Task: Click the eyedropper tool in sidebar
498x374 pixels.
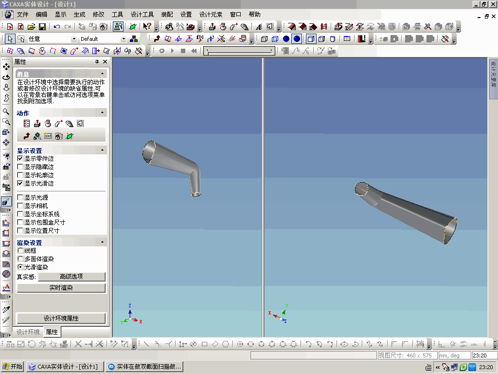Action: (x=6, y=309)
